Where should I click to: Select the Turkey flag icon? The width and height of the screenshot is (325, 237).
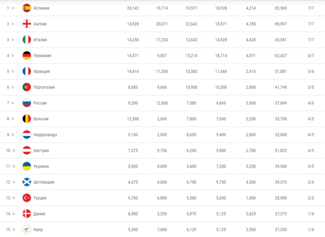pyautogui.click(x=26, y=198)
